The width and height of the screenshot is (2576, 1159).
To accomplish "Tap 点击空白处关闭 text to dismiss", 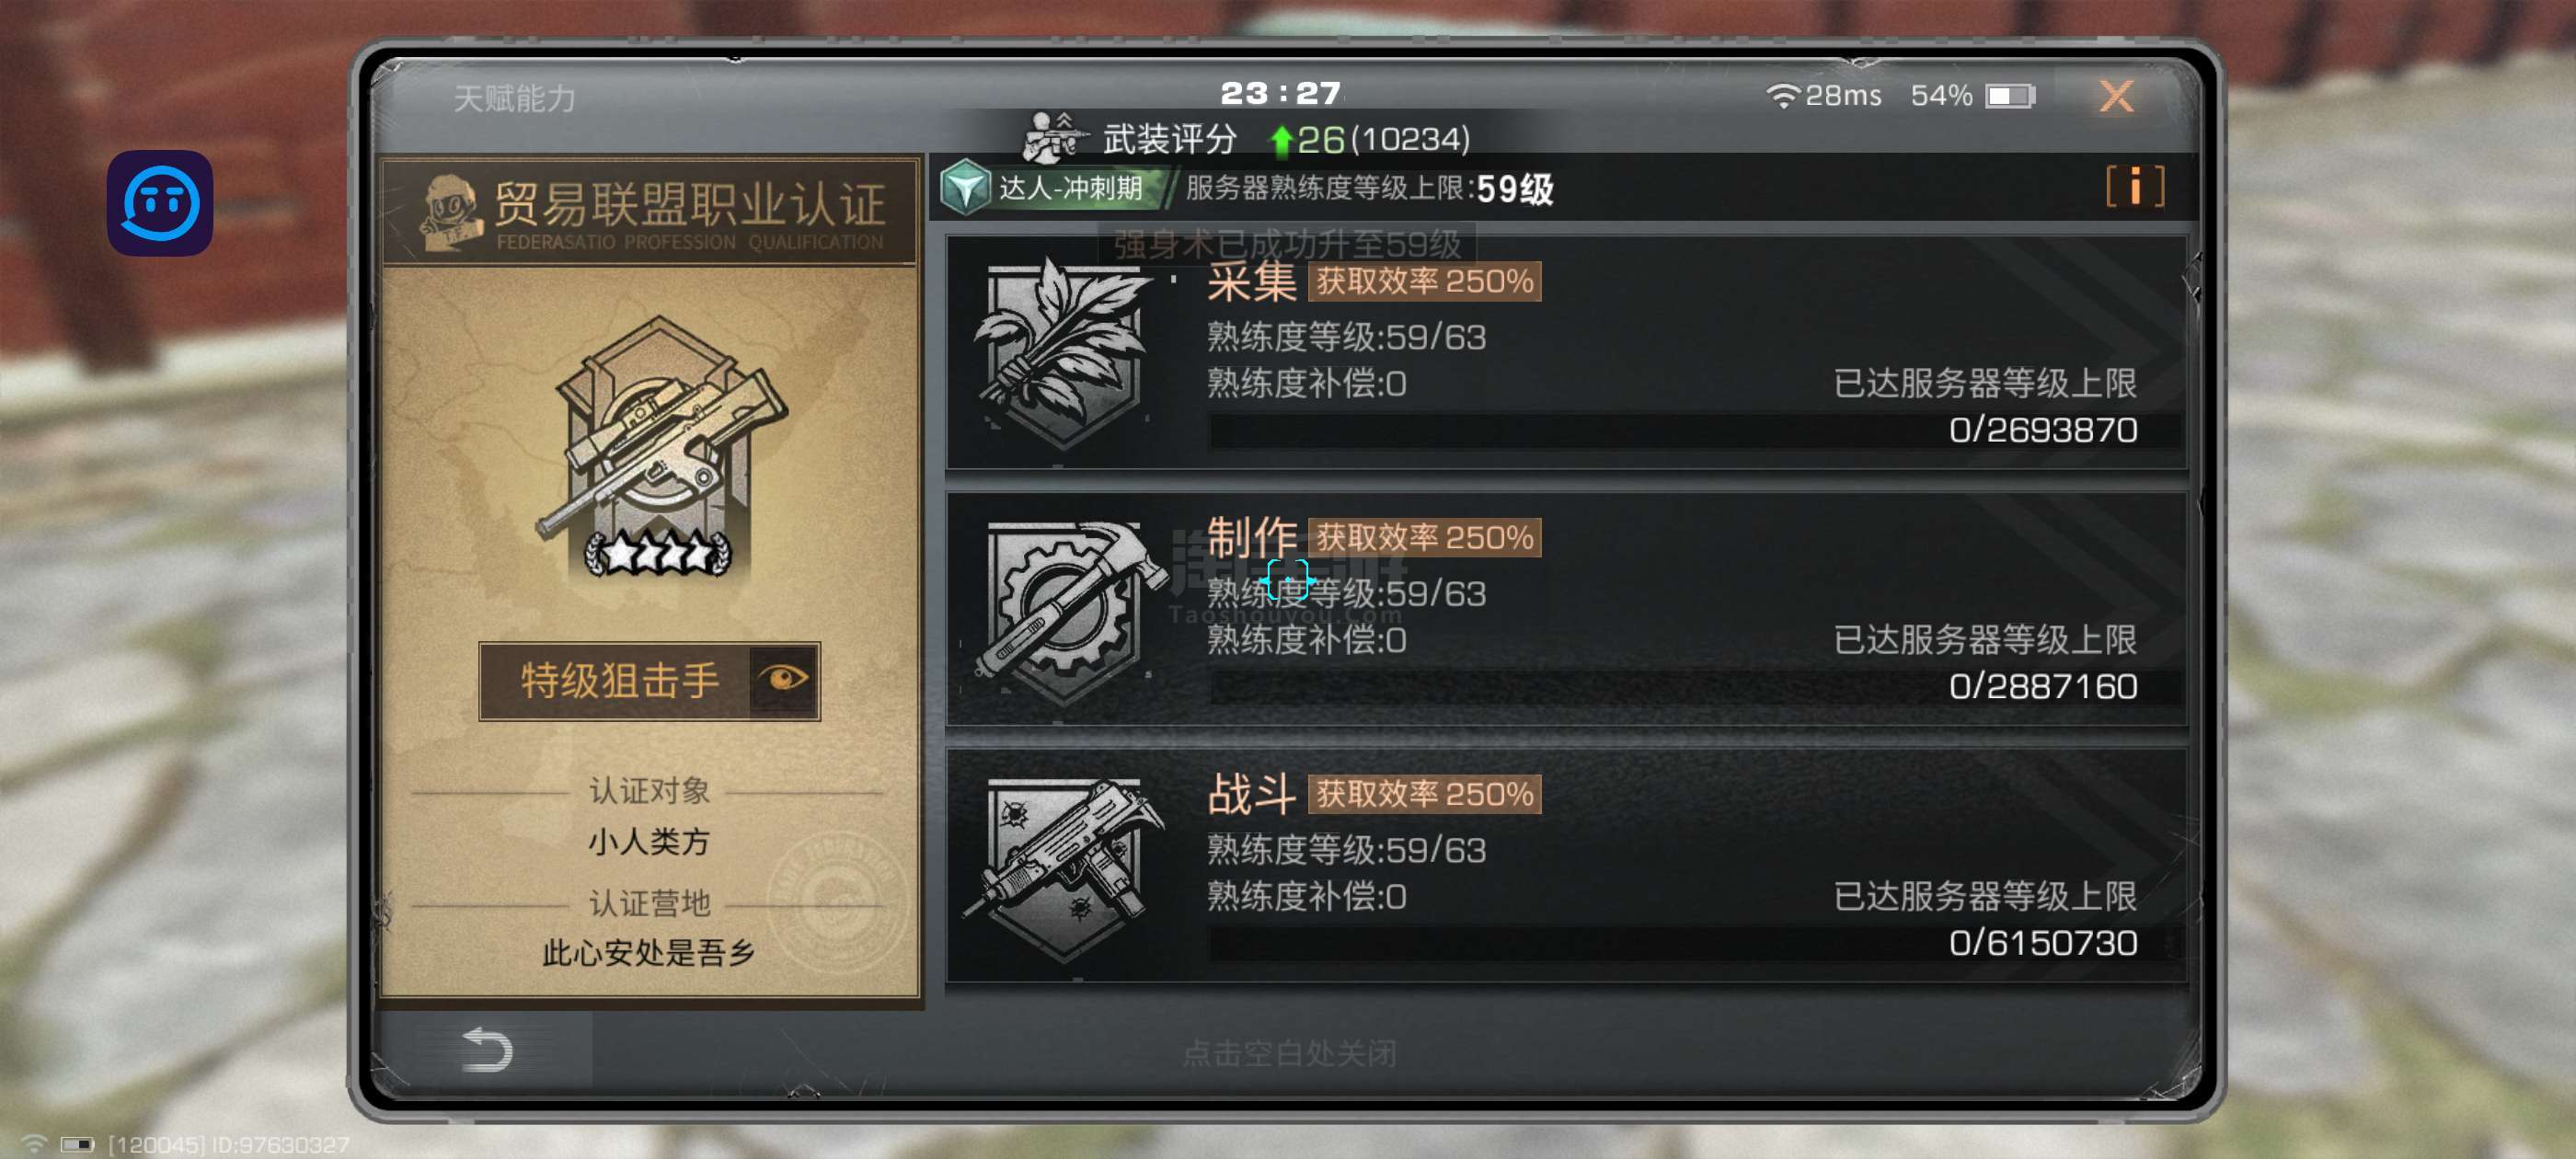I will click(x=1288, y=1053).
